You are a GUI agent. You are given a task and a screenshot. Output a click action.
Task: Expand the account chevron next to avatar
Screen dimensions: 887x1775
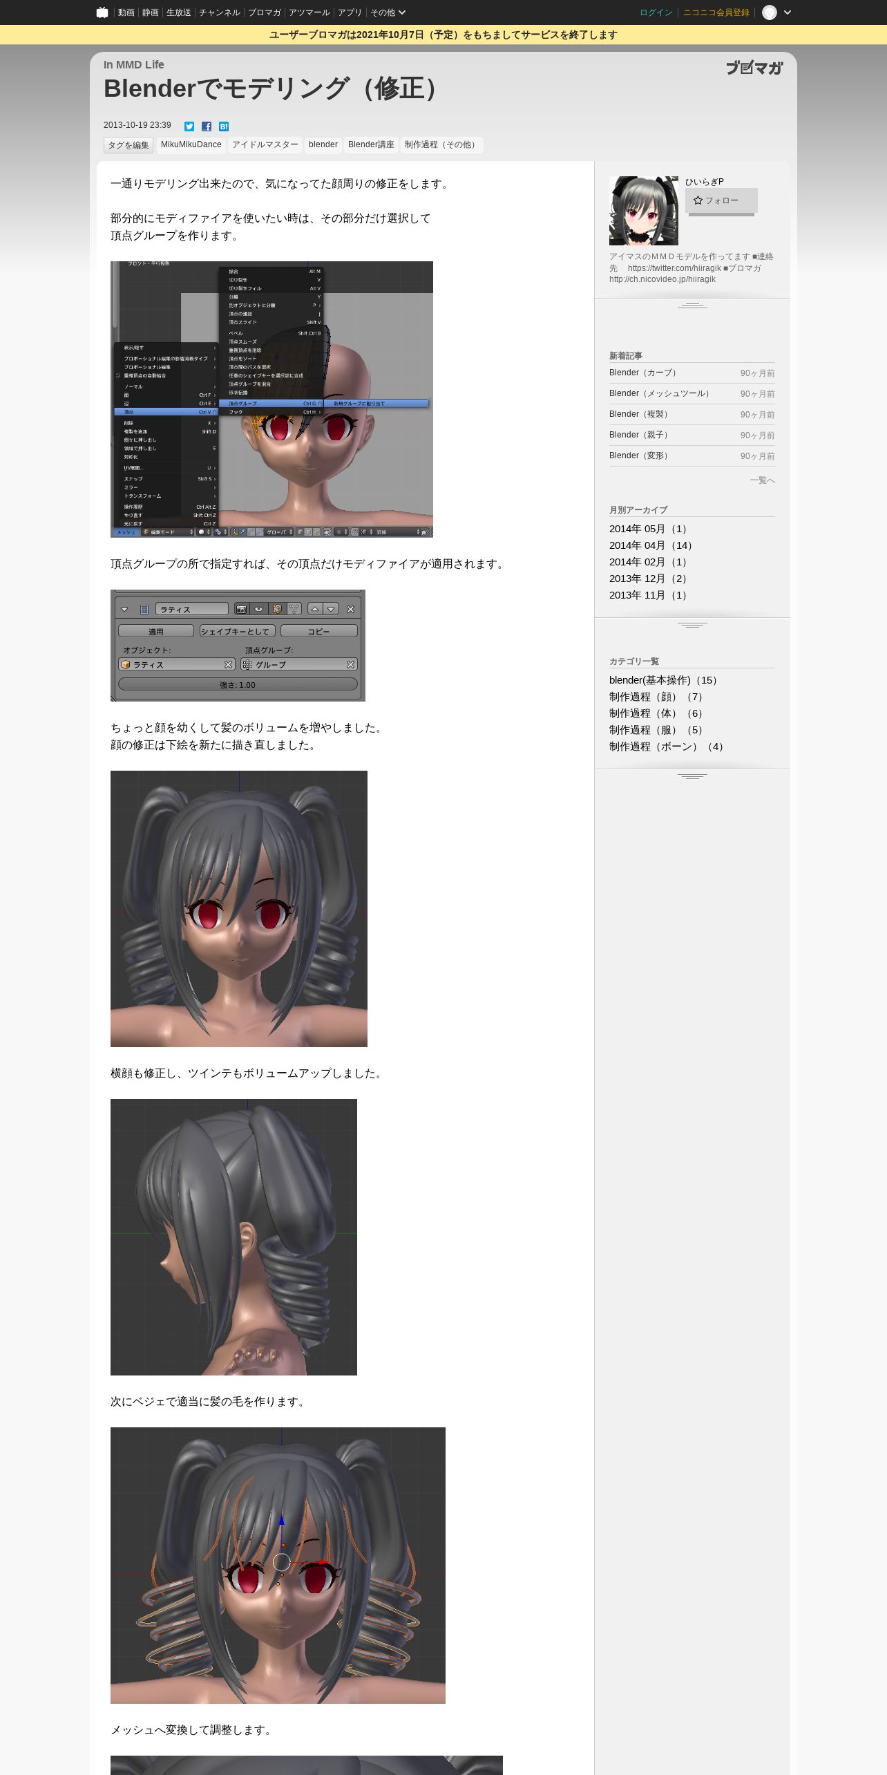click(x=788, y=12)
